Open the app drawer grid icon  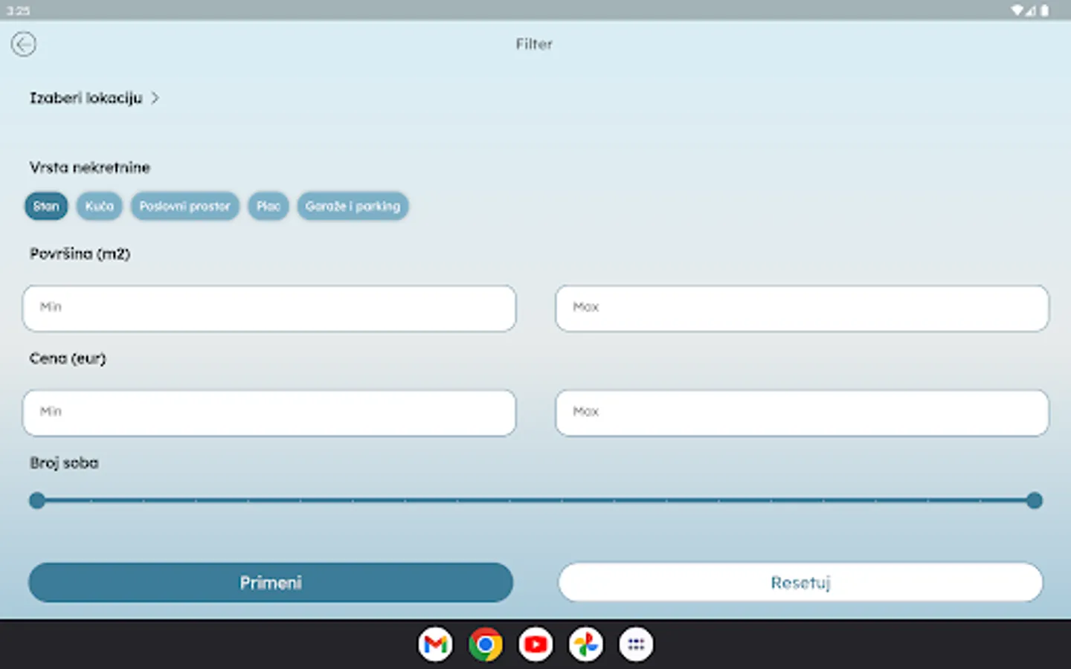pyautogui.click(x=636, y=644)
